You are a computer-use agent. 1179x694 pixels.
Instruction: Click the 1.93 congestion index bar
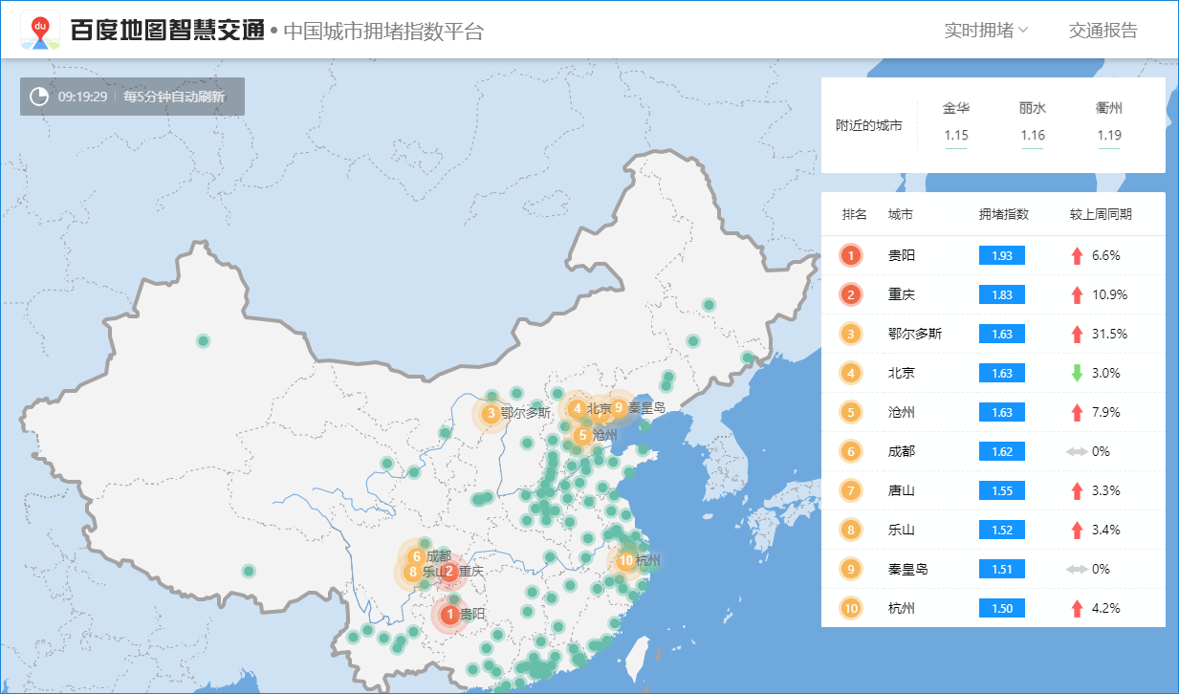pos(1002,255)
